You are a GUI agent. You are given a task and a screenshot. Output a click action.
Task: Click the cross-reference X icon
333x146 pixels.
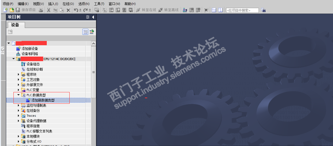point(206,10)
